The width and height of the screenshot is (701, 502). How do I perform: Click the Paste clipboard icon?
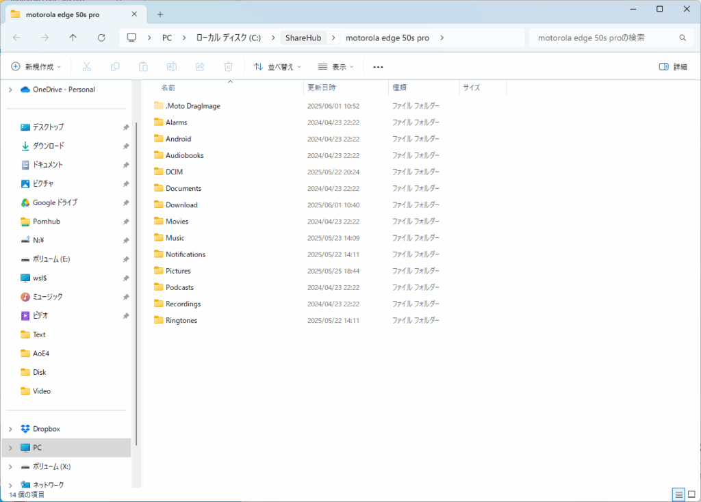[143, 66]
